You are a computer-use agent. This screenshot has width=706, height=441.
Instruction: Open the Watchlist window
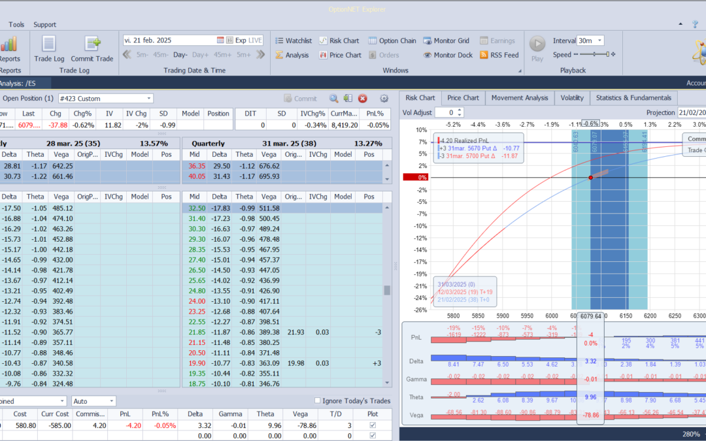coord(293,41)
